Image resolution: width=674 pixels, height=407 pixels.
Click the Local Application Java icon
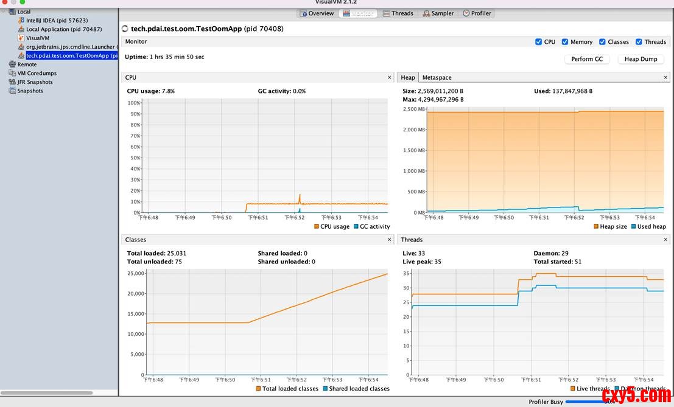[x=21, y=29]
